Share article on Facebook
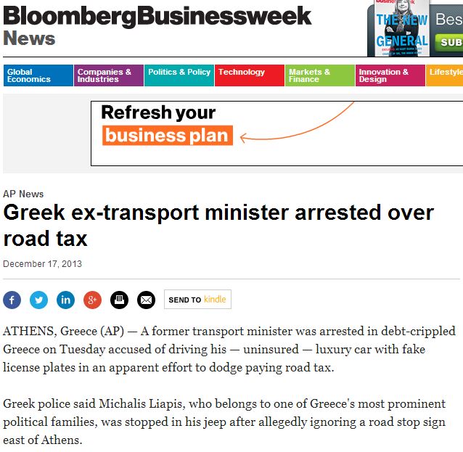Screen dimensions: 463x452 12,299
